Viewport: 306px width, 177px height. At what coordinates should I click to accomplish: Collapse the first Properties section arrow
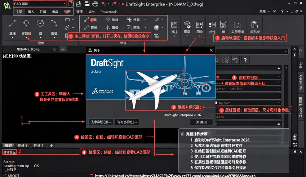coord(279,68)
